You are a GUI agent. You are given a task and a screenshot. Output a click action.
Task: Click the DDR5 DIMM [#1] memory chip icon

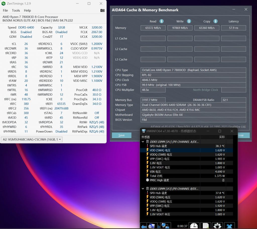tap(148, 142)
